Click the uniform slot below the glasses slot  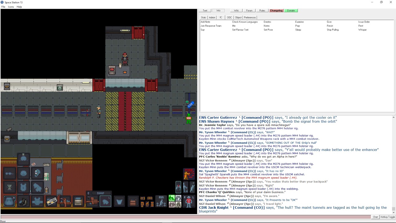click(10, 187)
